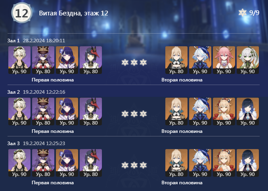Click the Зал 3 chamber label
The image size is (268, 191).
pos(13,143)
